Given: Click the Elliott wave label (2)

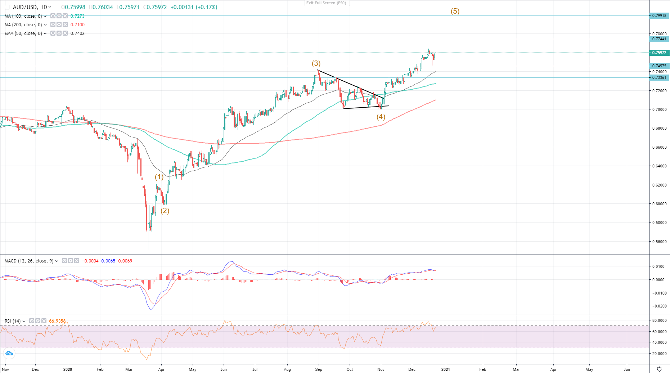Looking at the screenshot, I should (x=165, y=211).
